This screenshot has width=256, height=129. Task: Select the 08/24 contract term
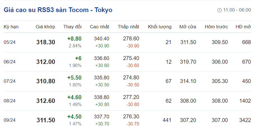[10, 101]
